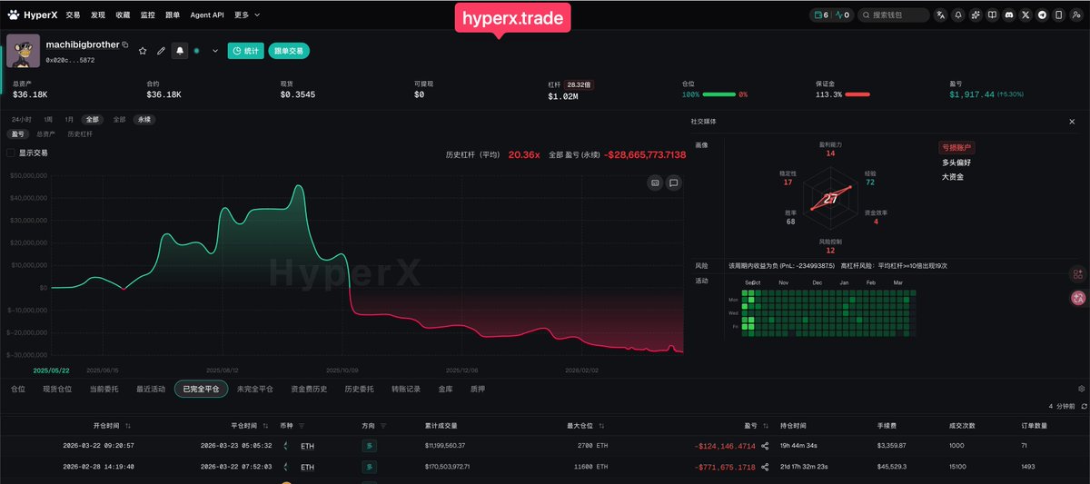The width and height of the screenshot is (1090, 484).
Task: Refresh the closed positions table
Action: coord(1083,406)
